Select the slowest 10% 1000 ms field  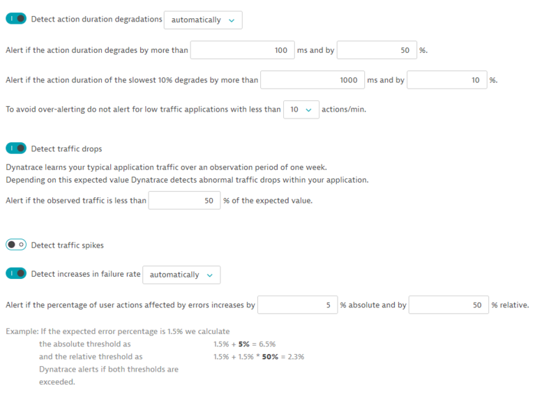[311, 80]
